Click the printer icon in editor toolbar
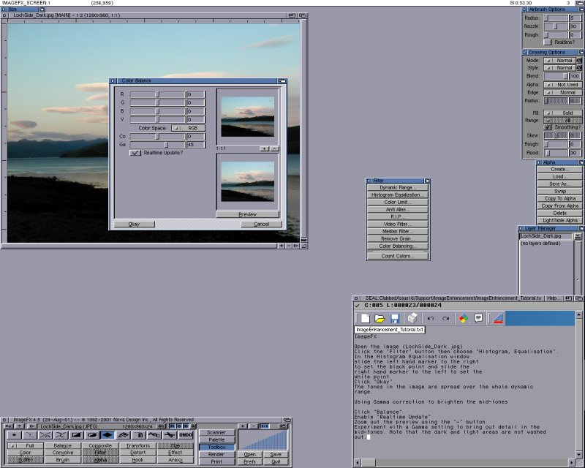This screenshot has height=468, width=585. pyautogui.click(x=412, y=318)
